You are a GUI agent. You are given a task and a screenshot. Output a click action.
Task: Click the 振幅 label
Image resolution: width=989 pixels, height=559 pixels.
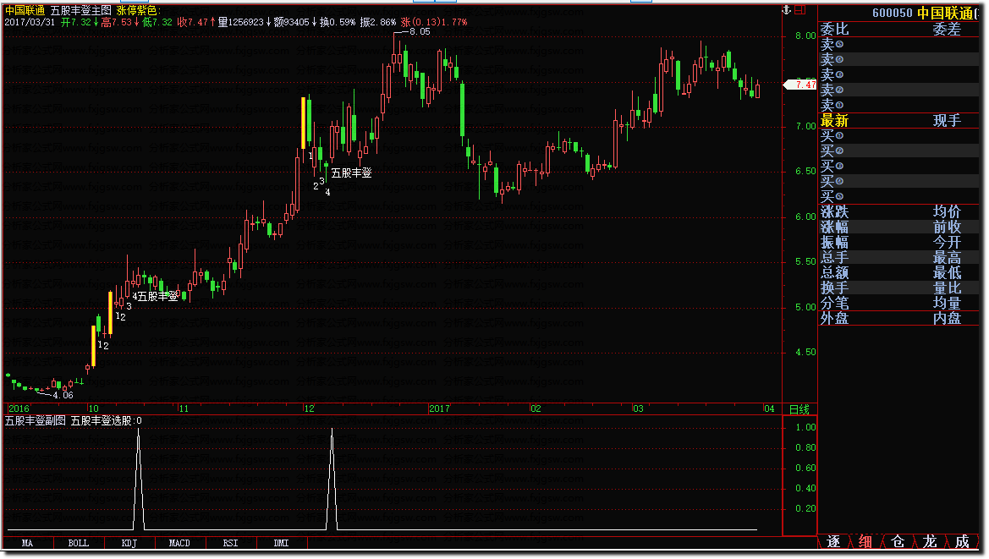pyautogui.click(x=834, y=242)
